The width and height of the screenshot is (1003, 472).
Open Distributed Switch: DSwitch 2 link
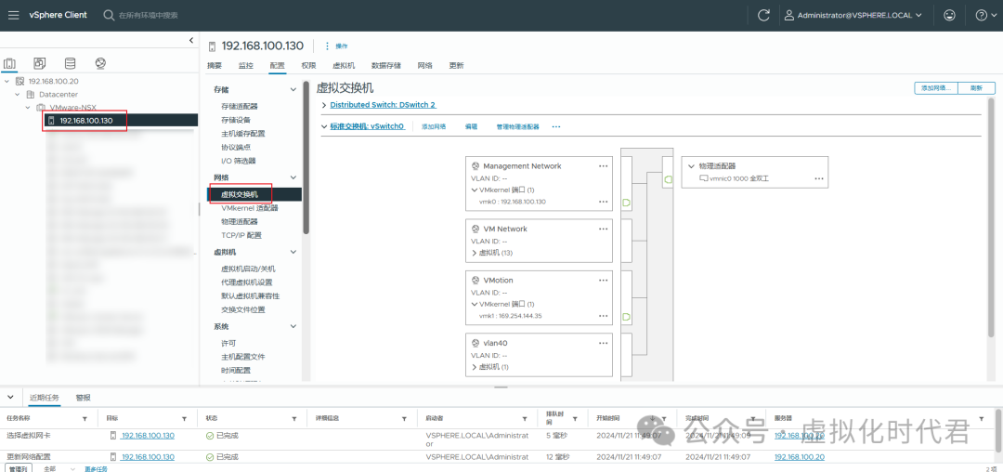click(383, 104)
